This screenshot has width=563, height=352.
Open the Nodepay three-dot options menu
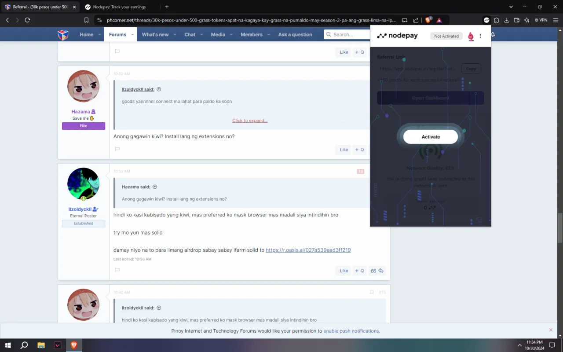coord(480,36)
